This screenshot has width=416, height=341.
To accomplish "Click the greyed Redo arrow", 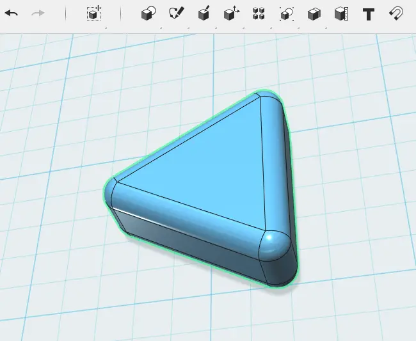I will point(38,13).
